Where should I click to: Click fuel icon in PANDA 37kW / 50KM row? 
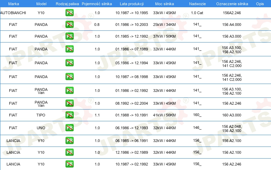coord(69,36)
